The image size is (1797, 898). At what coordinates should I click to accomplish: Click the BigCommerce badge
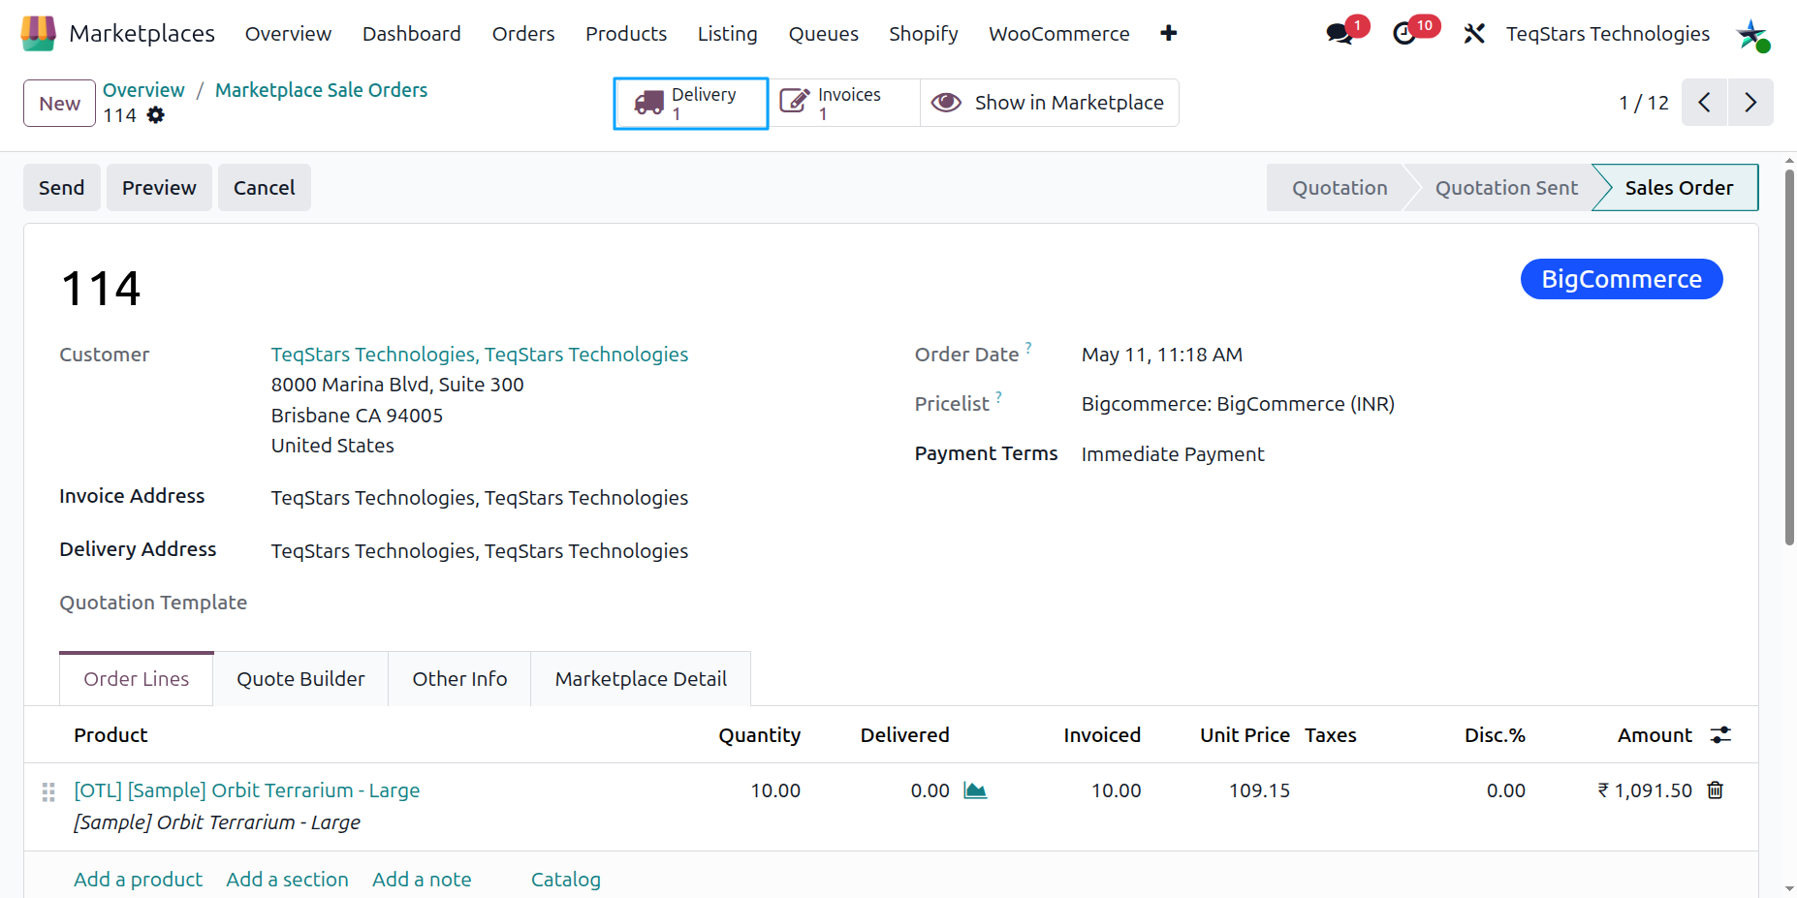pyautogui.click(x=1622, y=279)
